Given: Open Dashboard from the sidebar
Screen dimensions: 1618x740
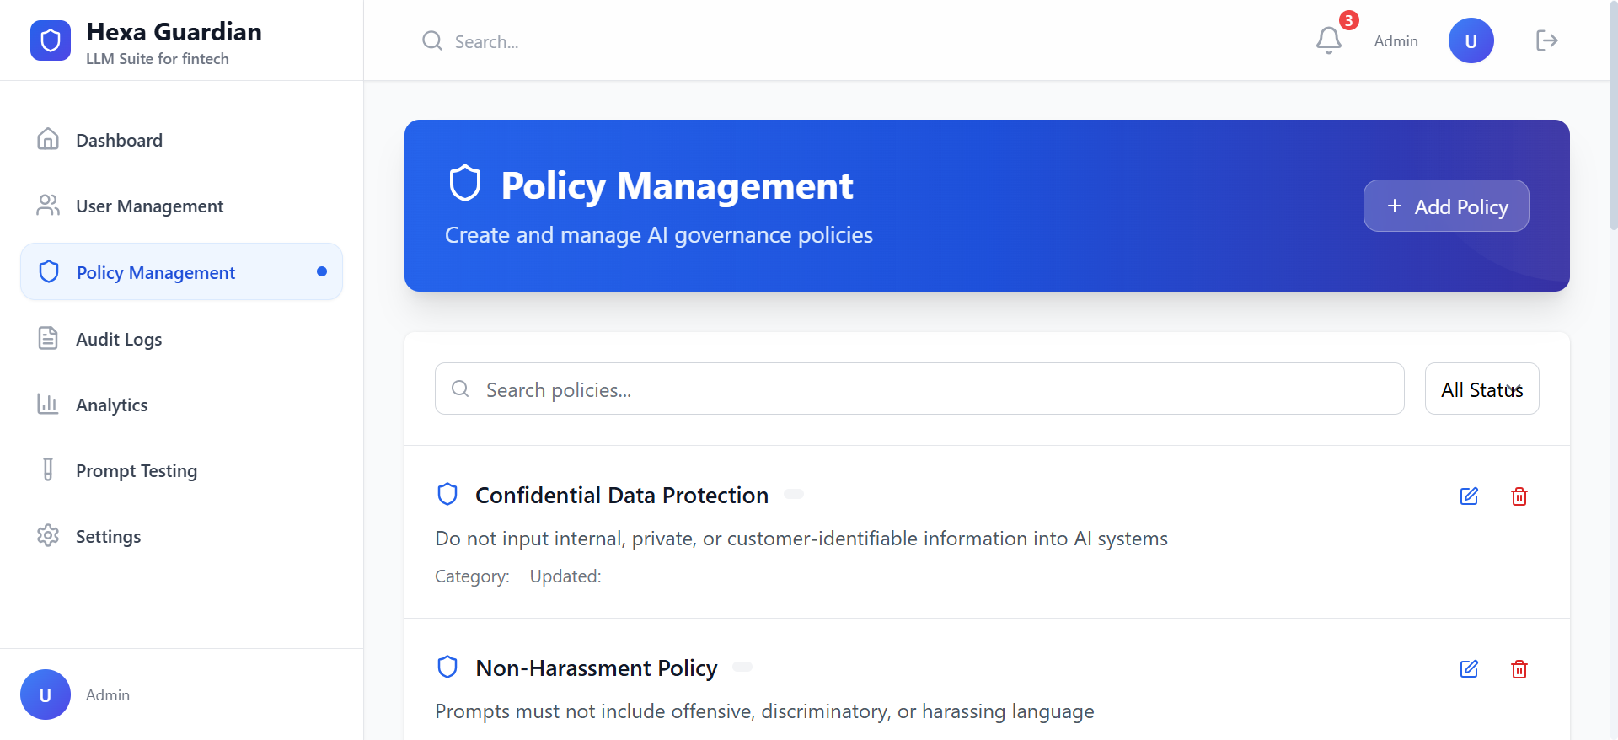Looking at the screenshot, I should point(119,141).
